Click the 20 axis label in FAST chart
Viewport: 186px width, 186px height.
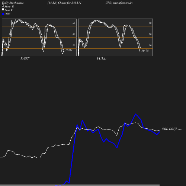pyautogui.click(x=74, y=45)
